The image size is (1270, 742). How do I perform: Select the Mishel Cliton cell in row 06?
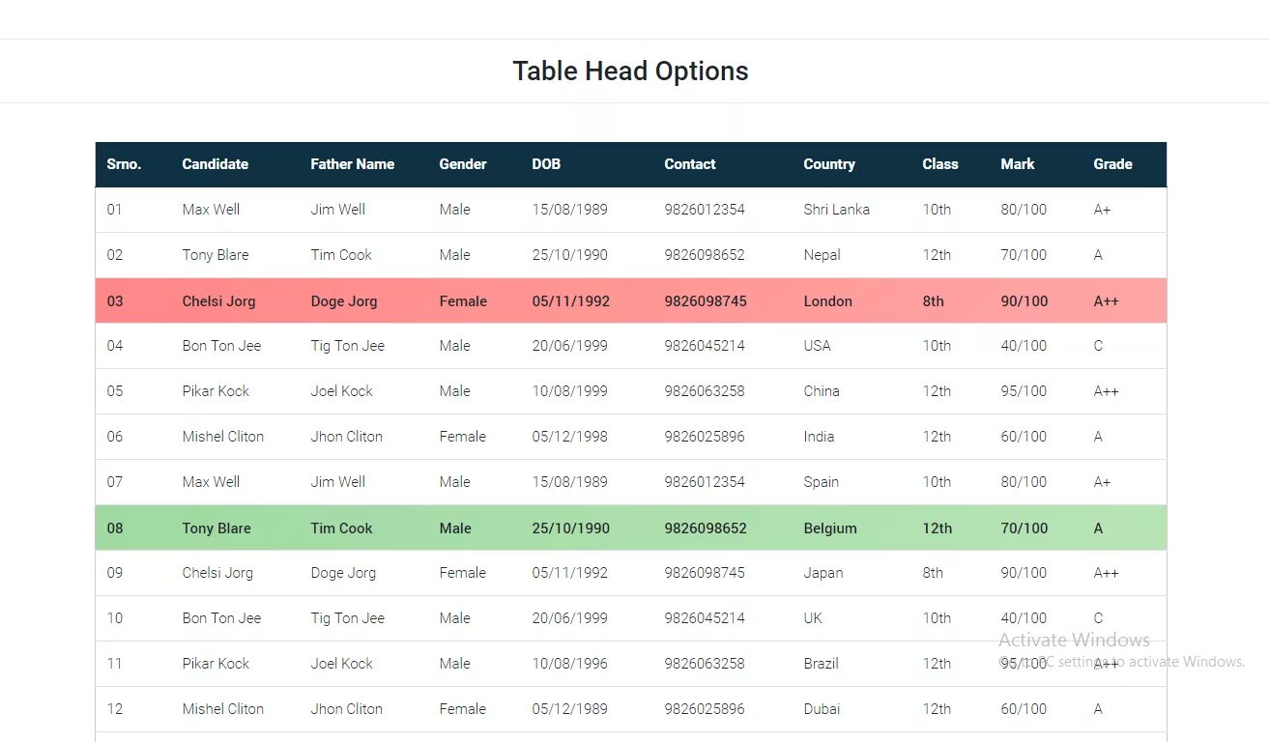[x=222, y=437]
